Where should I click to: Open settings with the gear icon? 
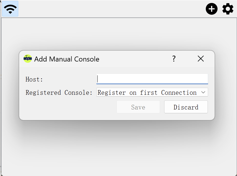(x=228, y=9)
